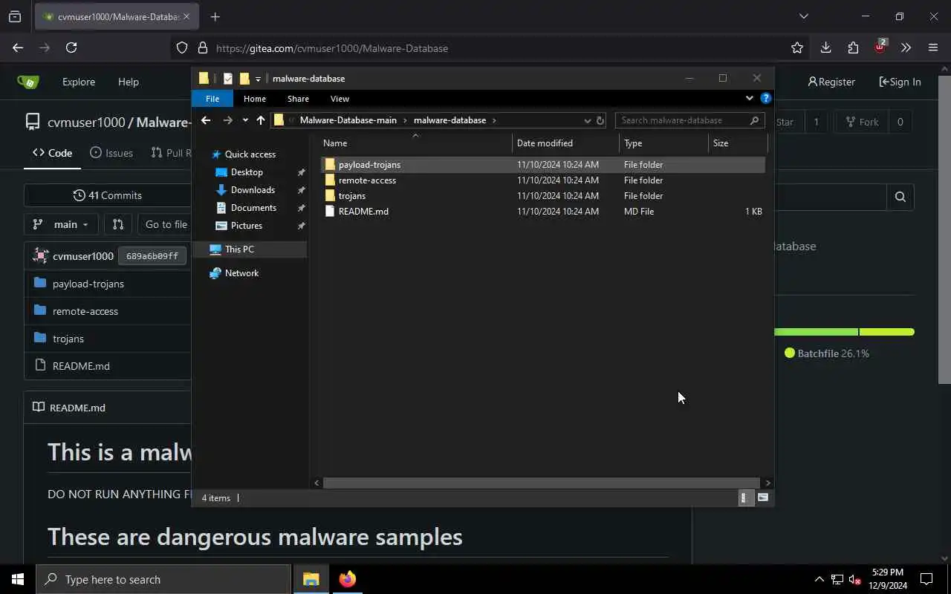The width and height of the screenshot is (951, 594).
Task: Open Firefox downloads panel
Action: pos(825,48)
